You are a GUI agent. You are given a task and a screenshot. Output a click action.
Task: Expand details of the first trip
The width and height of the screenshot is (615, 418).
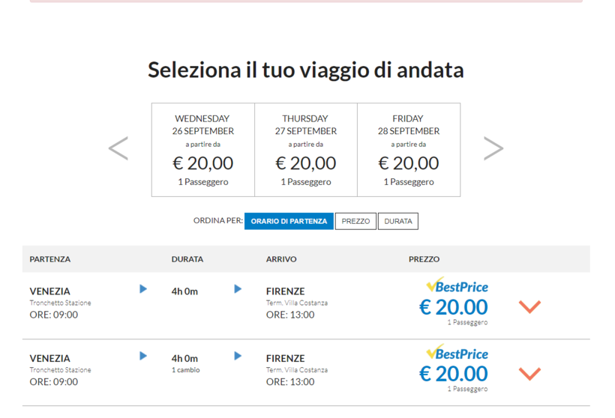tap(529, 306)
